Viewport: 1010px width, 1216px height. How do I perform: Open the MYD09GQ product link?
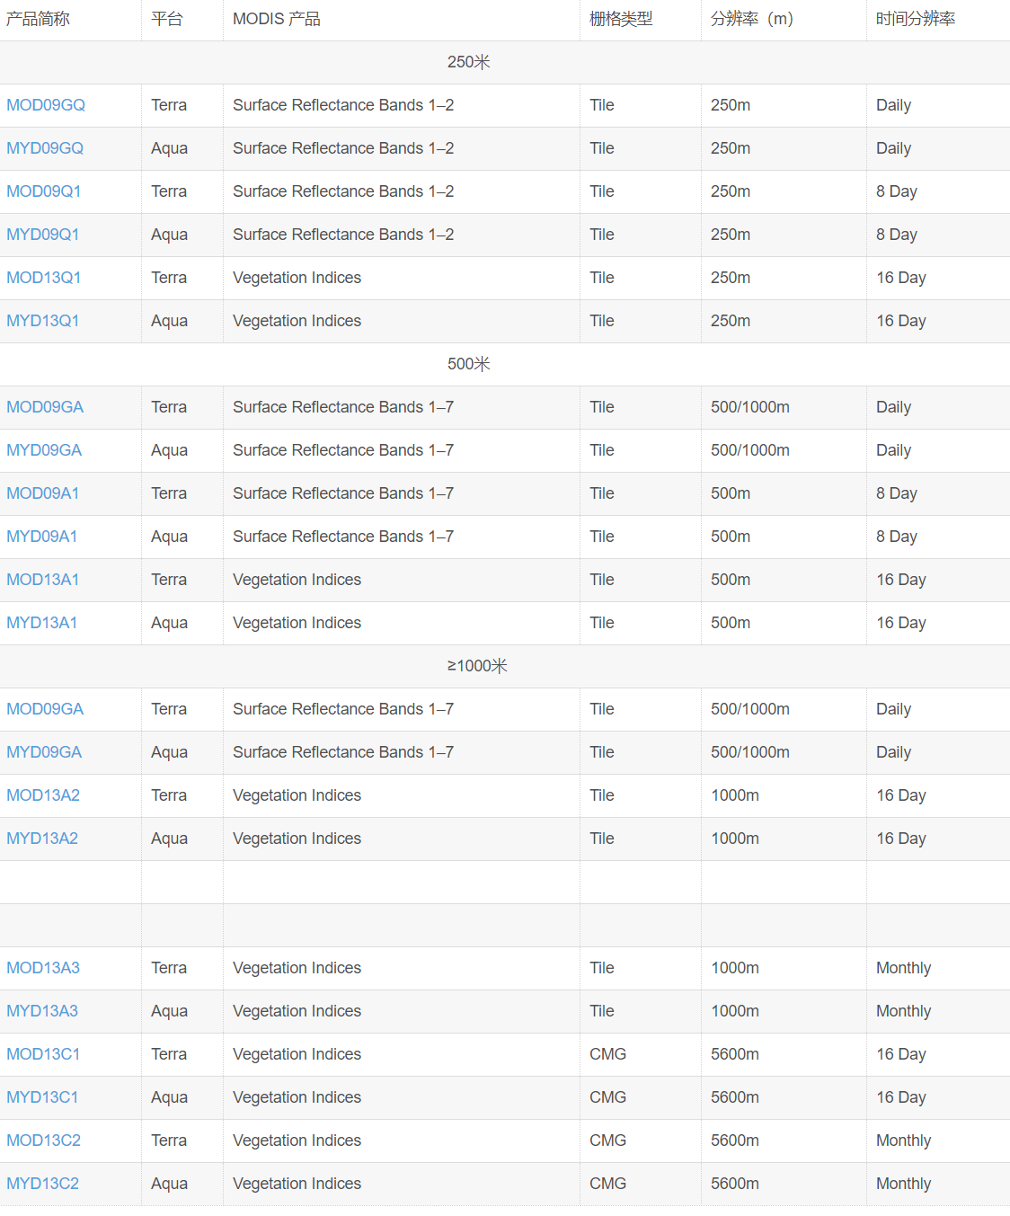(x=45, y=148)
